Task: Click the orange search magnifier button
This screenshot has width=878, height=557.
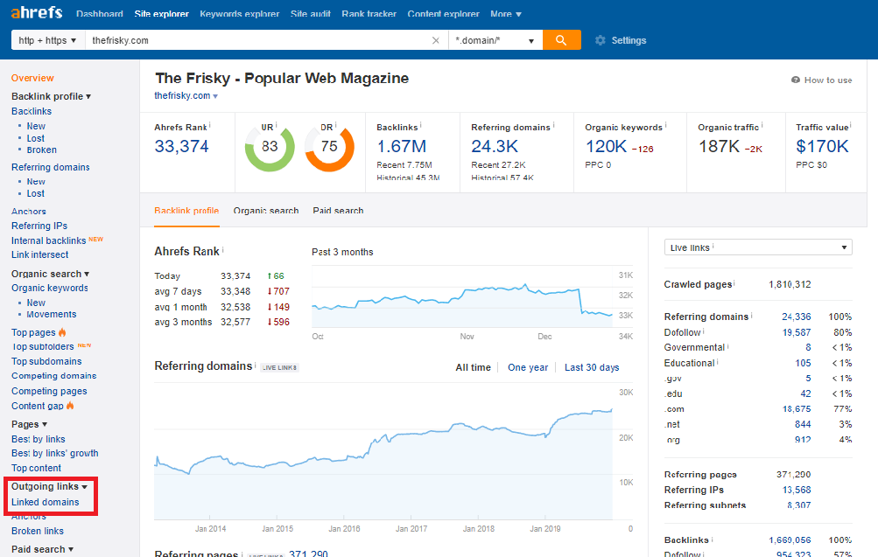Action: pos(562,40)
